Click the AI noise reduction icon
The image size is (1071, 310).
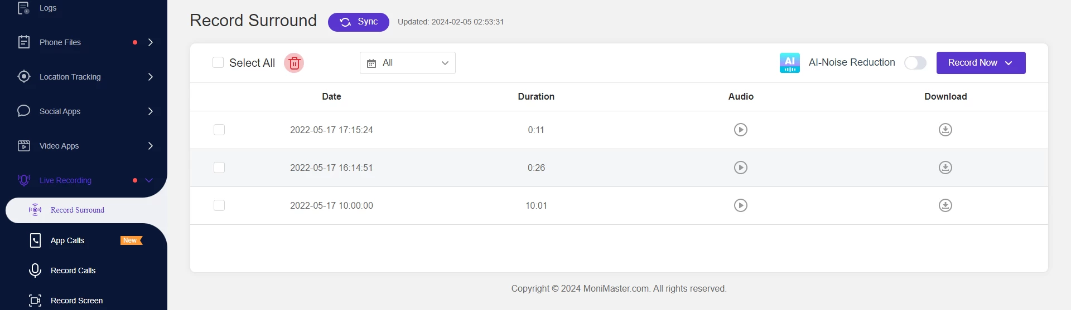tap(789, 63)
